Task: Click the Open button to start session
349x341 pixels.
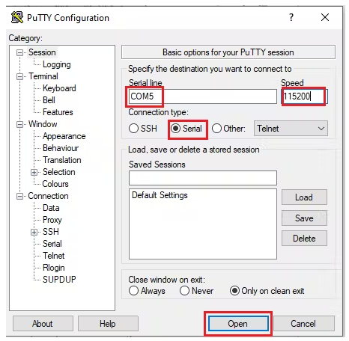Action: [x=238, y=324]
